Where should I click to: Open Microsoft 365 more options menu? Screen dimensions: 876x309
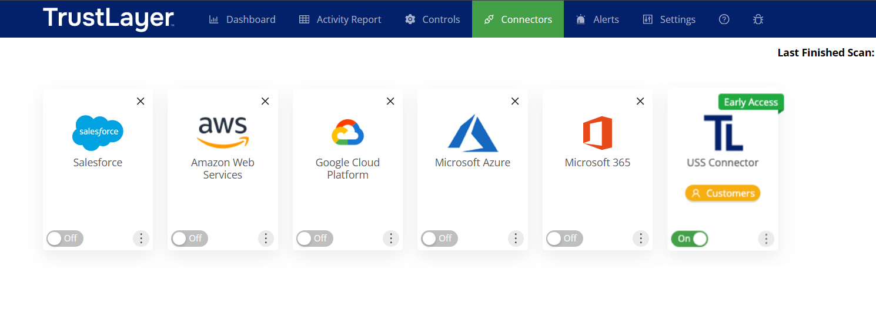(x=641, y=239)
